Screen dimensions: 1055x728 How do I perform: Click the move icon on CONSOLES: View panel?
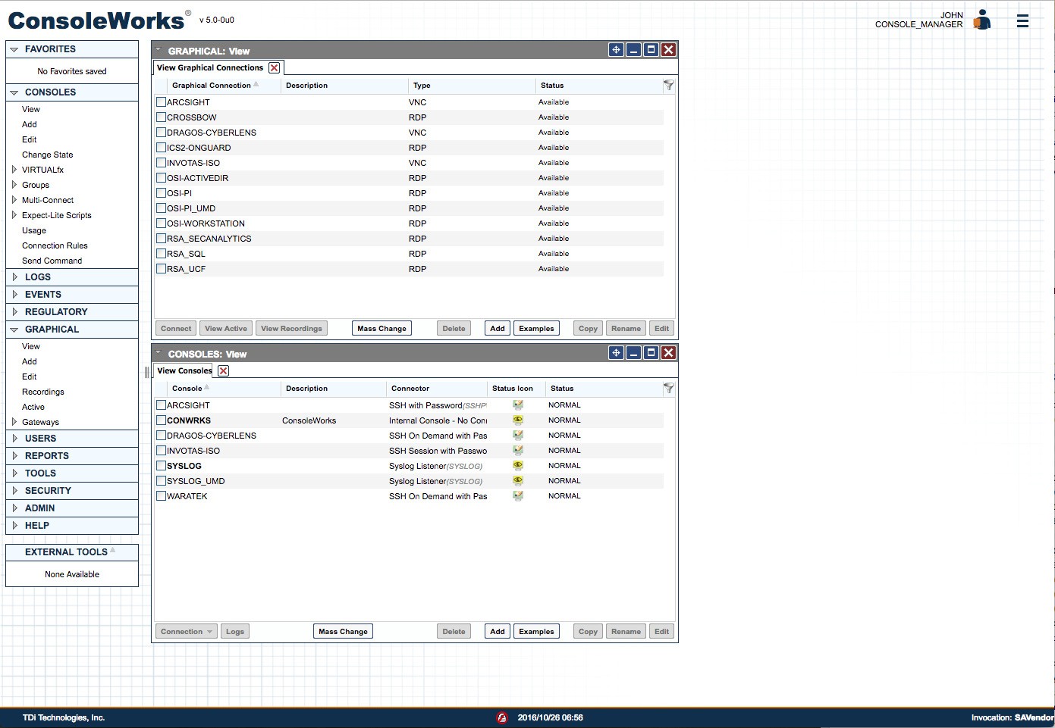click(x=616, y=353)
